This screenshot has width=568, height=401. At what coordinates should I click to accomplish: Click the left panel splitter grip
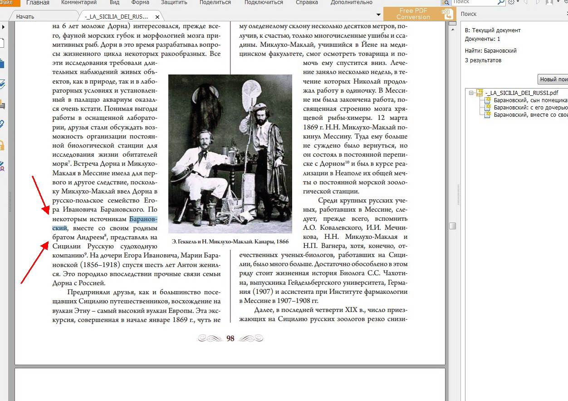click(10, 202)
